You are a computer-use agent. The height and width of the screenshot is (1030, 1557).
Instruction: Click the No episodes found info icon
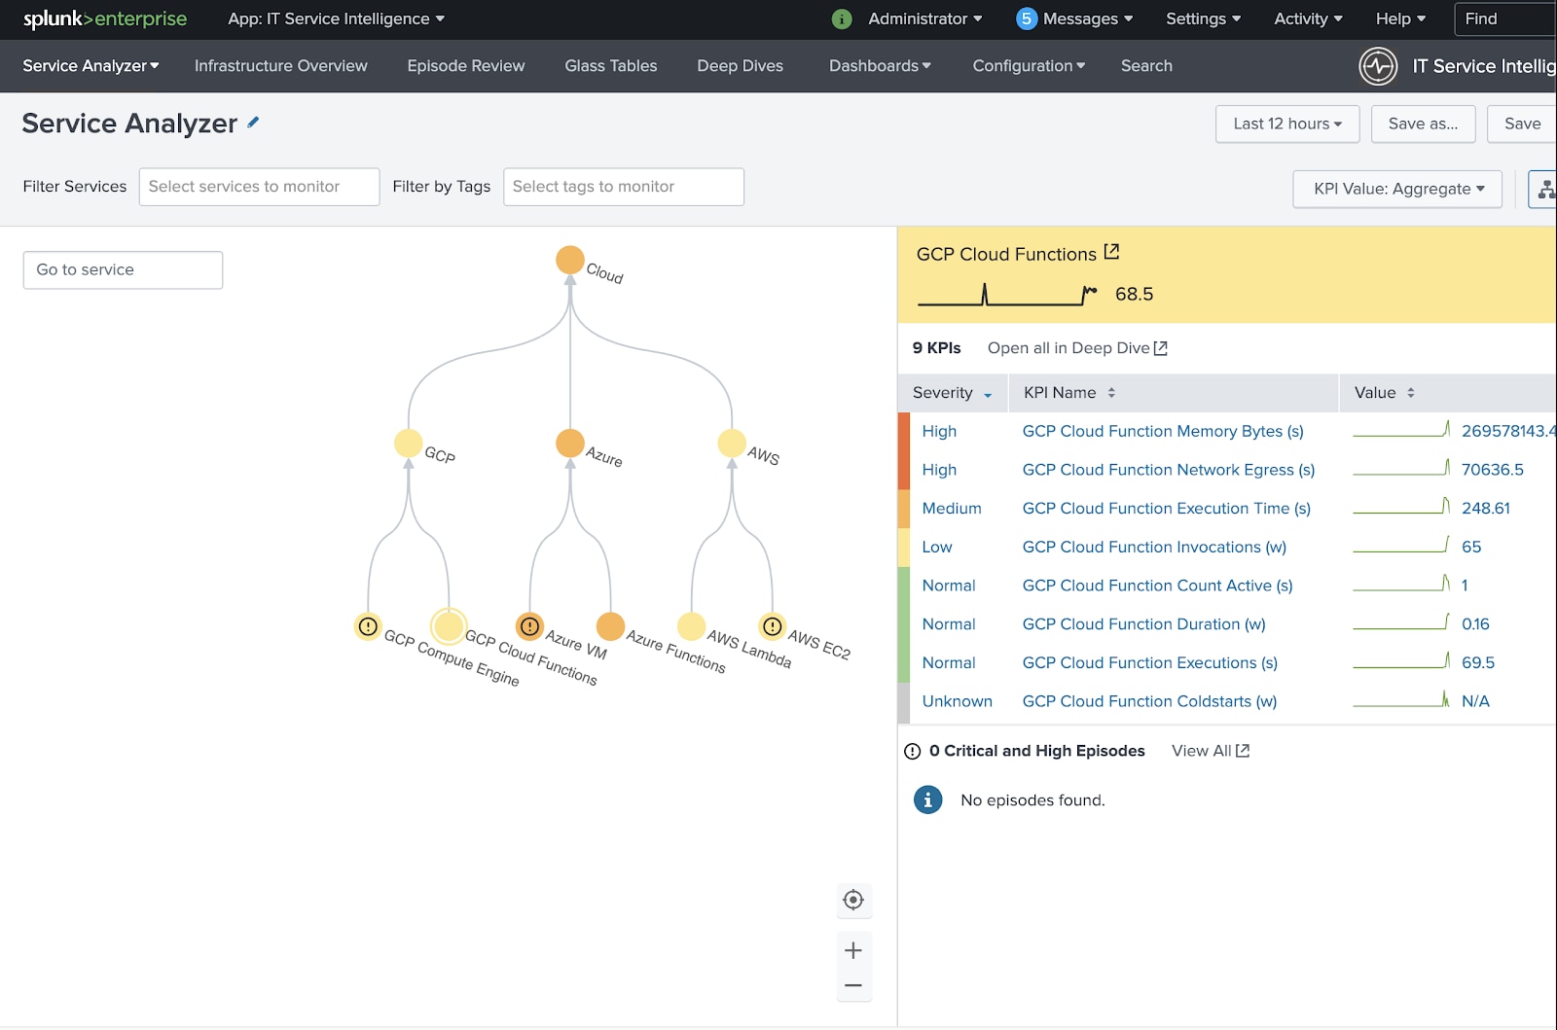[927, 799]
